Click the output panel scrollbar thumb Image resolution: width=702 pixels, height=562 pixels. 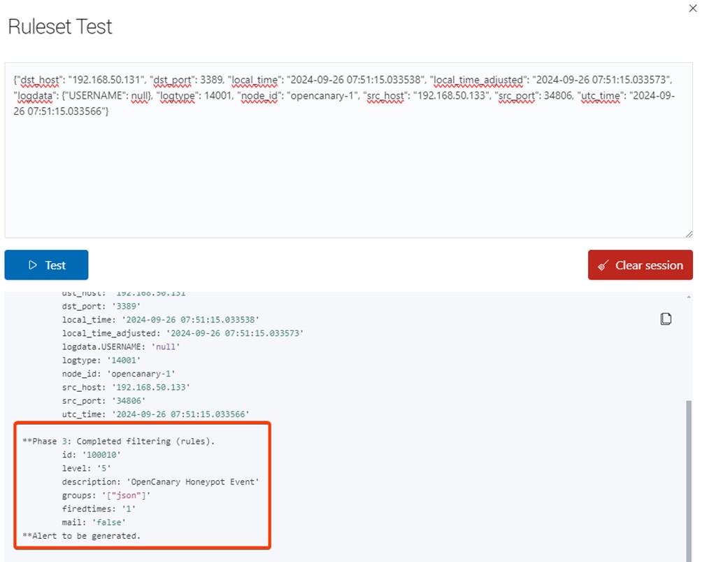point(690,476)
